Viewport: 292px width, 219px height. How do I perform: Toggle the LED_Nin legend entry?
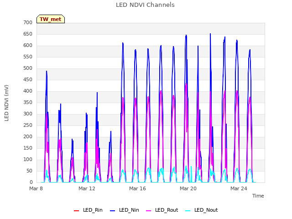(x=125, y=210)
